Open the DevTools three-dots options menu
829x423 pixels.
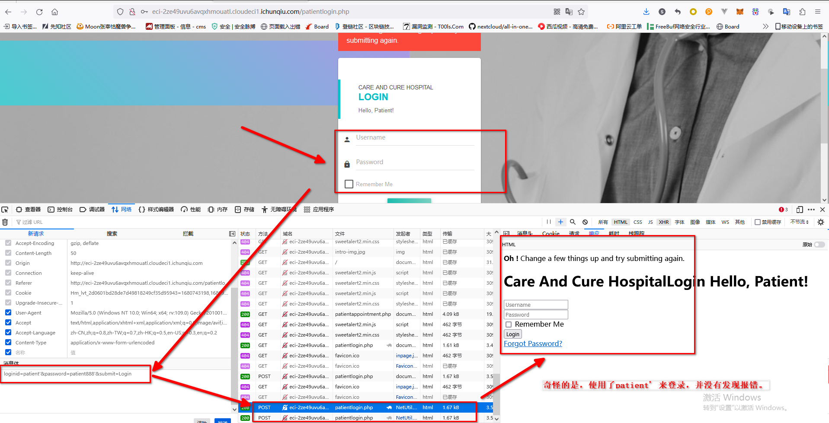(x=811, y=210)
